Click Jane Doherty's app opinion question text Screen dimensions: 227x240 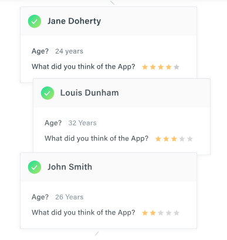(x=83, y=66)
